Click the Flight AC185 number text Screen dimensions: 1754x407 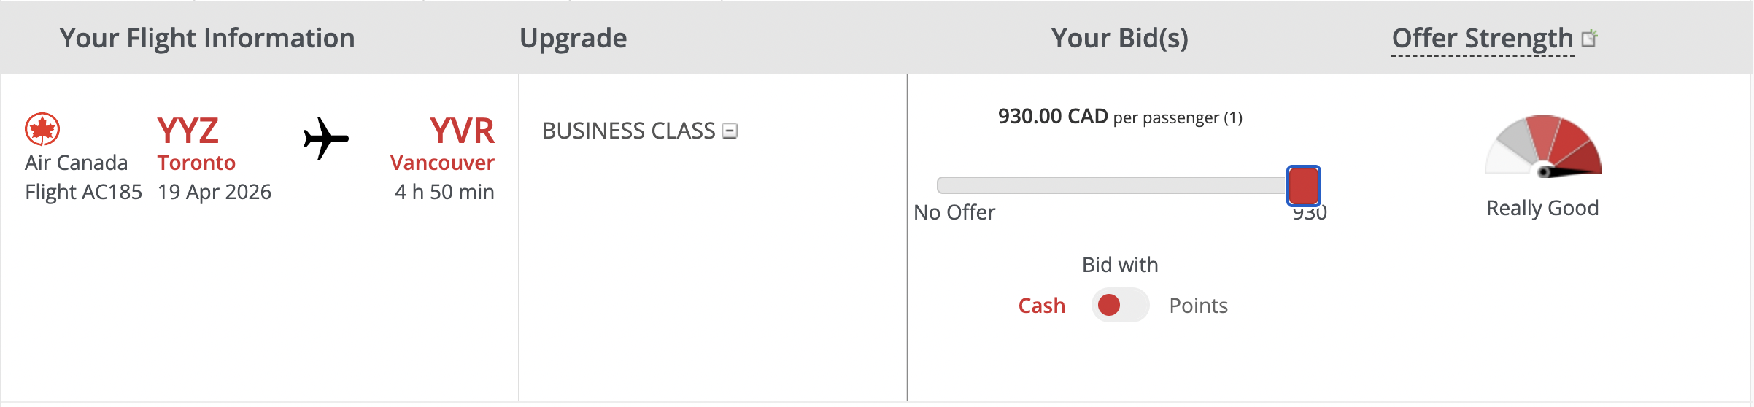(x=83, y=192)
